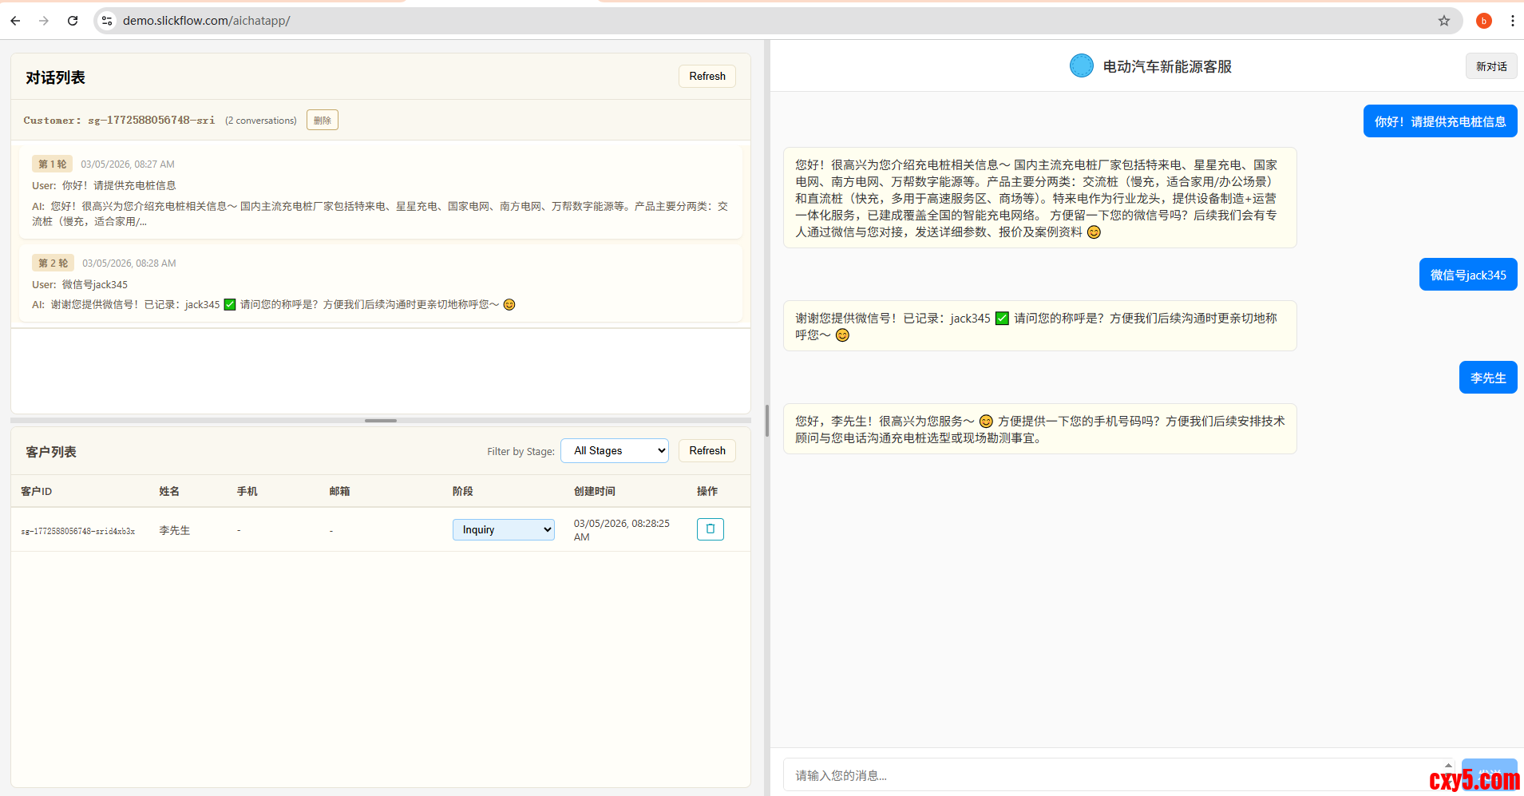The image size is (1524, 796).
Task: Bookmark this page with star icon
Action: pos(1443,21)
